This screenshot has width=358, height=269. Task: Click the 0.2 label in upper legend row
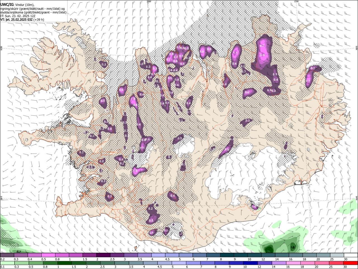pyautogui.click(x=2, y=259)
